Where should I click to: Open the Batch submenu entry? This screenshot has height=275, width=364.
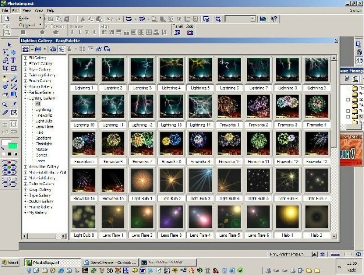tap(27, 18)
